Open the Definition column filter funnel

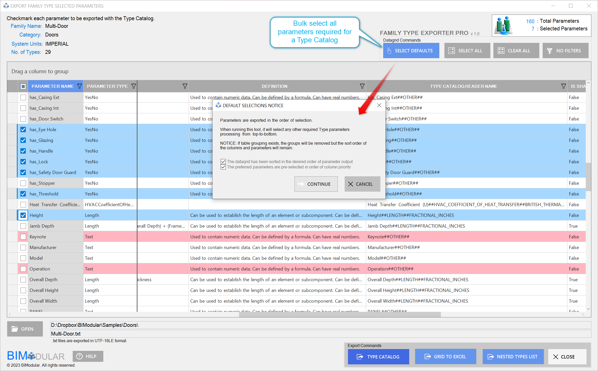[x=362, y=86]
